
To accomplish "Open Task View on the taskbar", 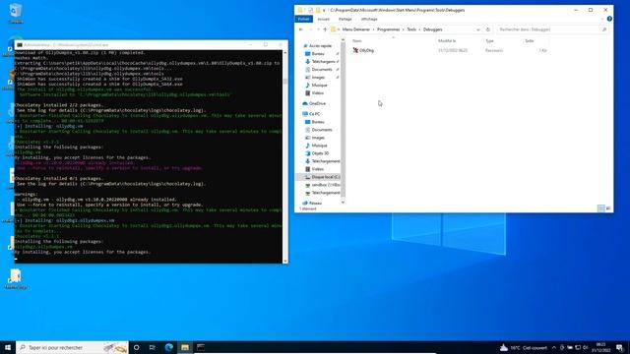I will click(153, 347).
